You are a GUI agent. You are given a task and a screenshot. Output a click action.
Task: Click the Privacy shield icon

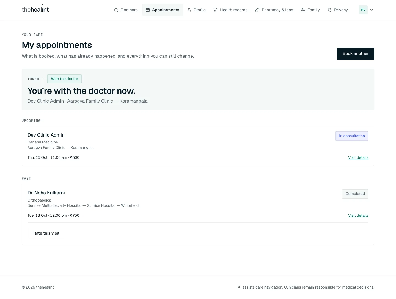[330, 10]
